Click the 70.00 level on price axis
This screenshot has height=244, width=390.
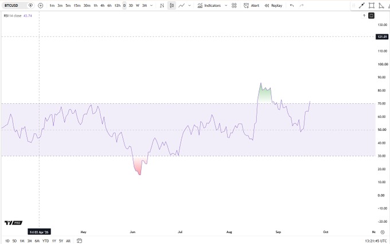(x=381, y=103)
